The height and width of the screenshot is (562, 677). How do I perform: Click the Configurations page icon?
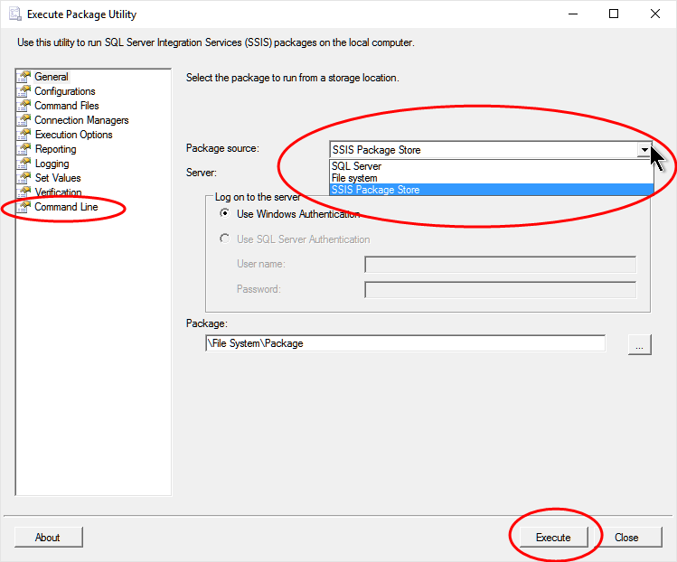click(x=24, y=91)
